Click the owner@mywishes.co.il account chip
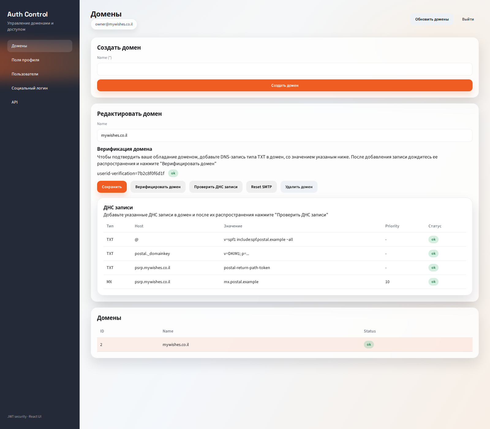 [x=114, y=24]
